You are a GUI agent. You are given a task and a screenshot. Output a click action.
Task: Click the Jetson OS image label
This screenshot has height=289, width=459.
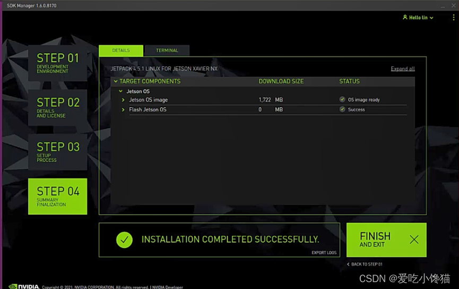(x=149, y=100)
